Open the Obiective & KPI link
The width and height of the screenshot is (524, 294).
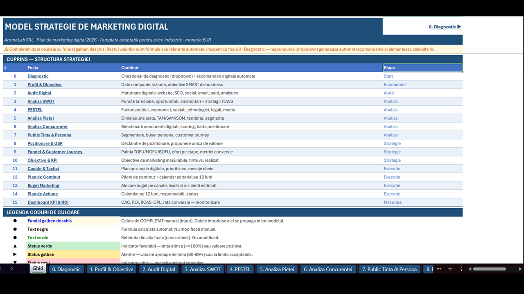(43, 160)
